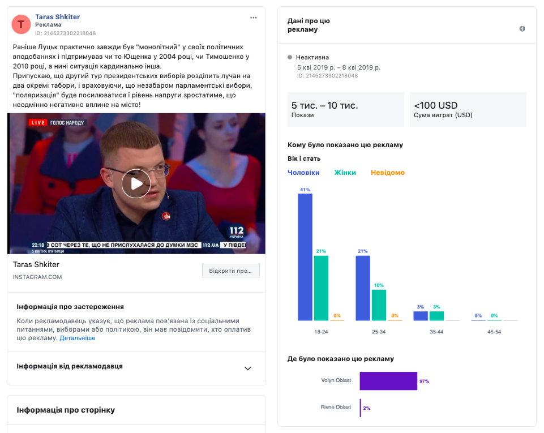
Task: Click the <100 USD spend box
Action: 468,109
